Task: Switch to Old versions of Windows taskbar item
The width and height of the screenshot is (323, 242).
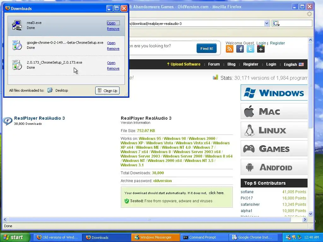Action: click(x=57, y=237)
